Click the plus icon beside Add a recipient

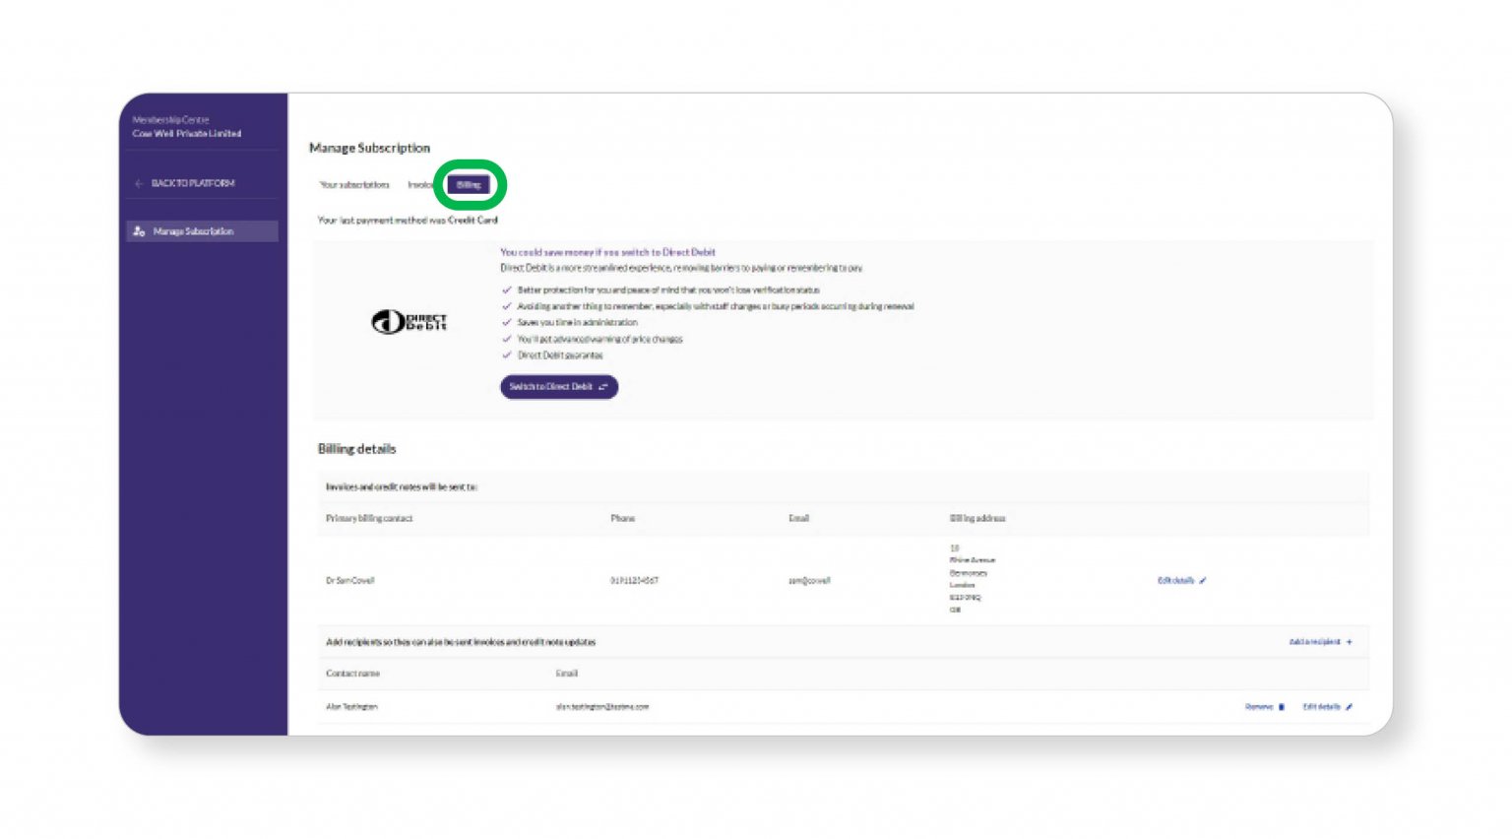tap(1350, 641)
